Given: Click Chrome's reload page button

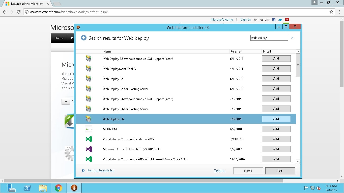Looking at the screenshot, I should [x=18, y=12].
